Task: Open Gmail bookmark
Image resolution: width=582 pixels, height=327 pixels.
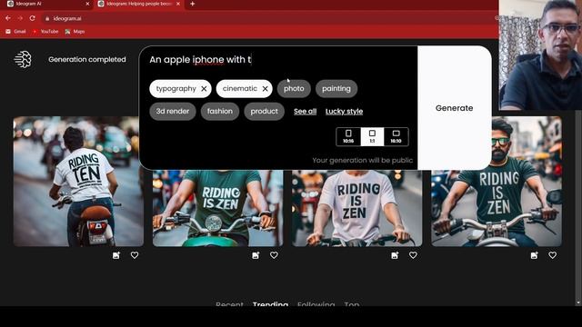Action: [x=15, y=32]
